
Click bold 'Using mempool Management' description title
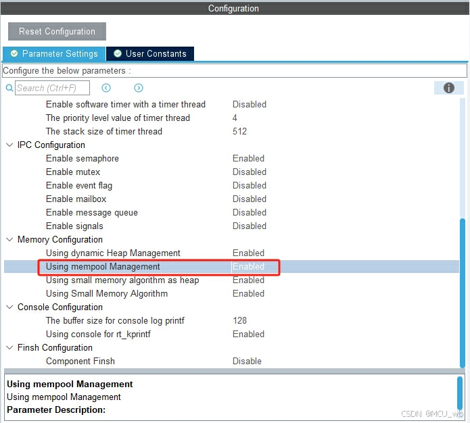[x=70, y=384]
